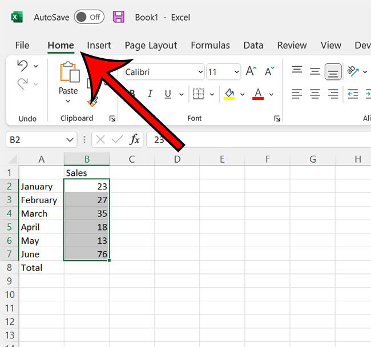Toggle the AutoSave switch
This screenshot has width=371, height=347.
coord(89,17)
